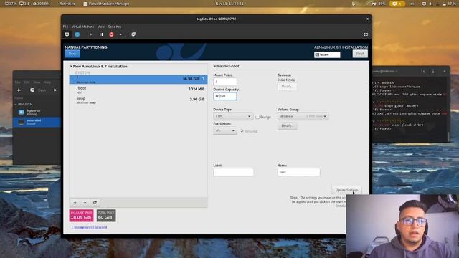Click the Run virtual machine play icon

coord(90,34)
